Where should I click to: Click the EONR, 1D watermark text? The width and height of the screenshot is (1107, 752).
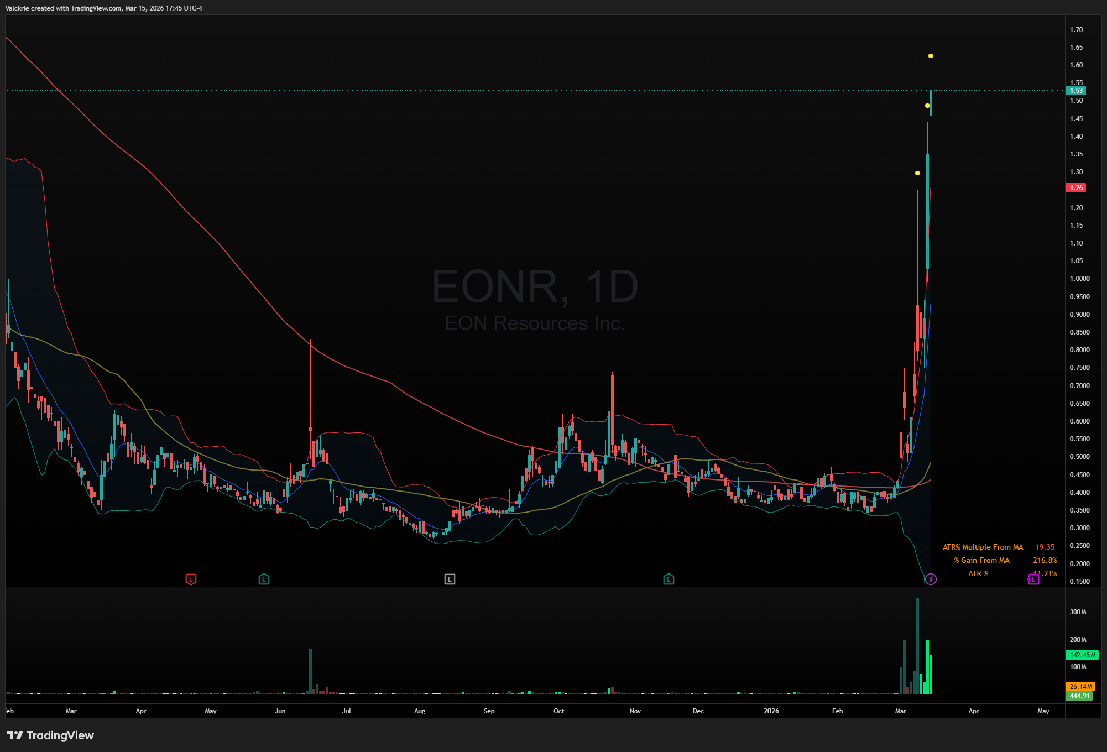(x=535, y=286)
